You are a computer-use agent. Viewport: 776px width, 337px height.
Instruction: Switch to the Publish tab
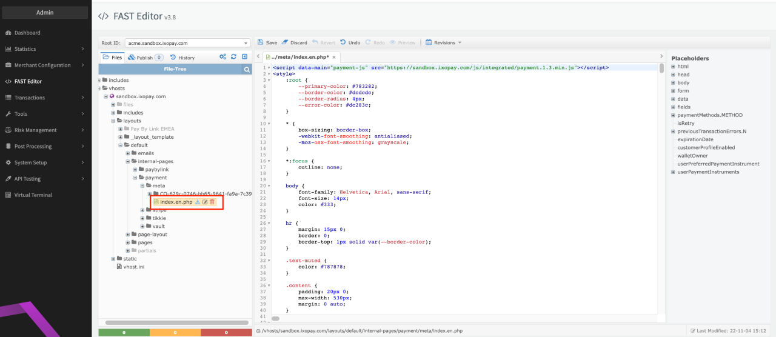point(144,58)
